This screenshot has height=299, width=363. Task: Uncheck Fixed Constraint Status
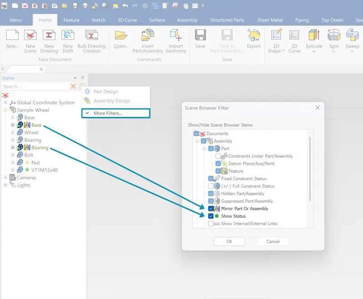211,178
